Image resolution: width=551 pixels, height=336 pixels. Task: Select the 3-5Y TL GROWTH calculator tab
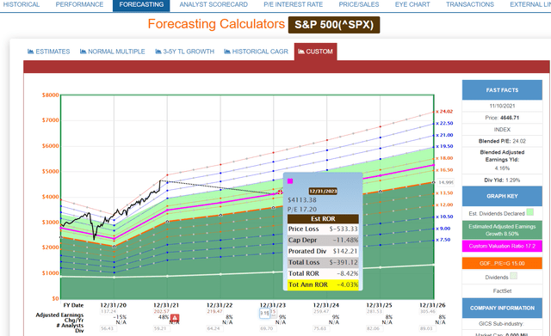[185, 52]
